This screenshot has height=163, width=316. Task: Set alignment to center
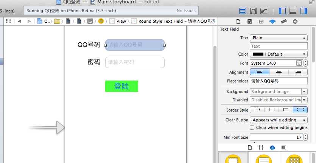[279, 72]
